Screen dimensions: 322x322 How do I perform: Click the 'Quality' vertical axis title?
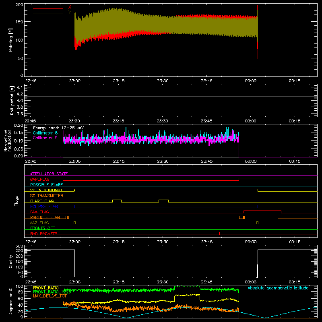pos(11,261)
